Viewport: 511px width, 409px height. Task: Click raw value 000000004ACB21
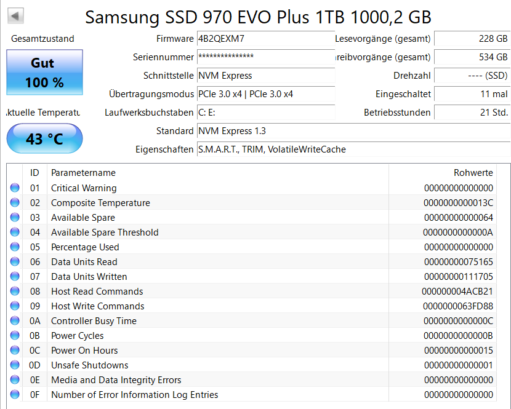point(457,292)
